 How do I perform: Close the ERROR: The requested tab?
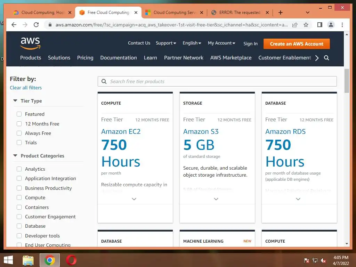pyautogui.click(x=267, y=13)
